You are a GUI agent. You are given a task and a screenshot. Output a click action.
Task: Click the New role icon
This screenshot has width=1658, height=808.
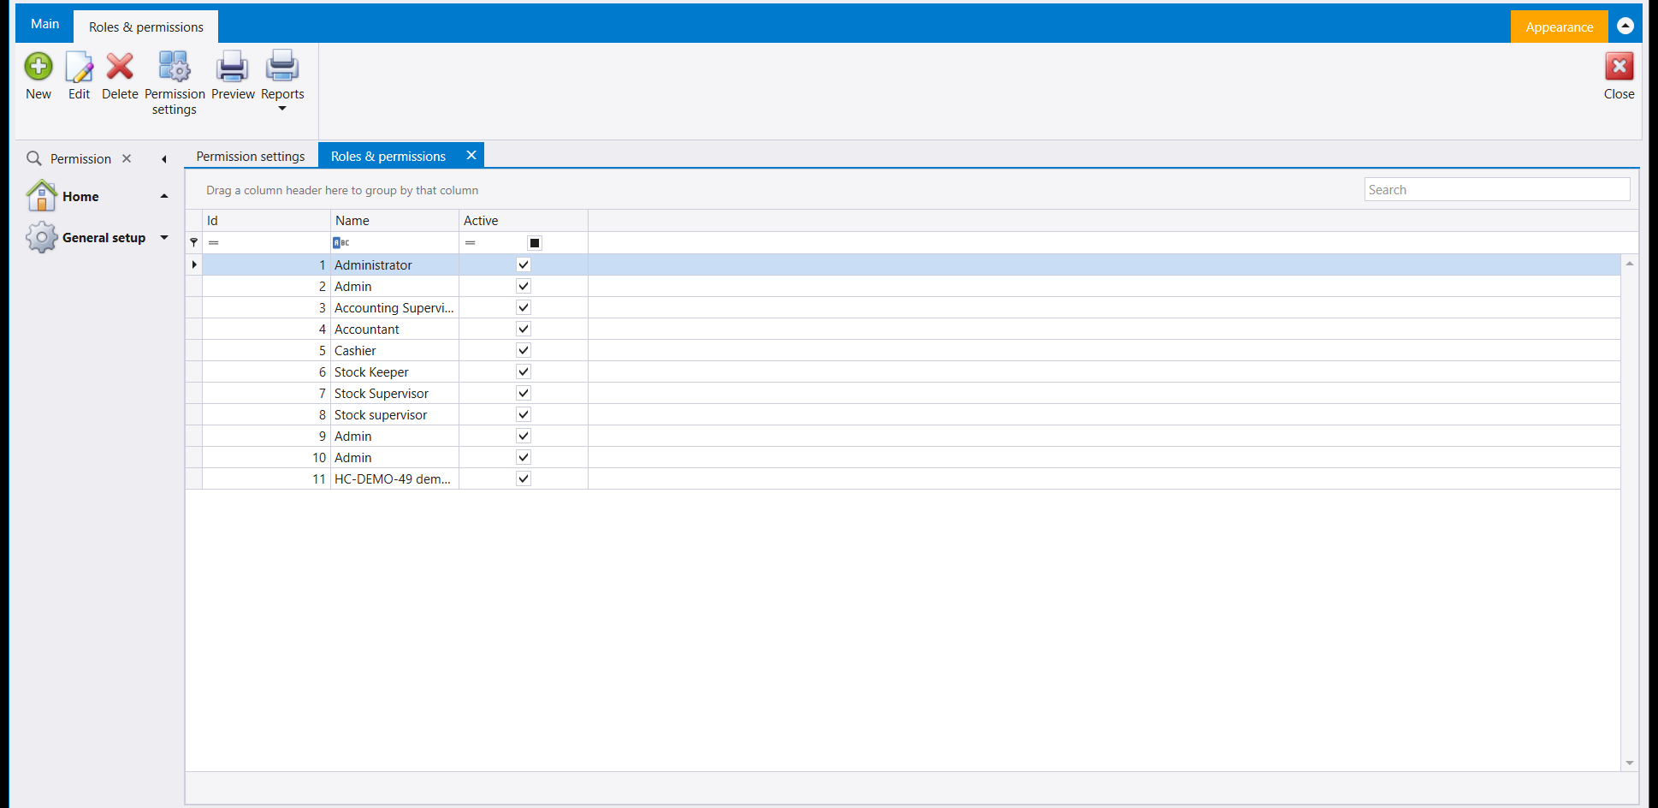pos(38,66)
